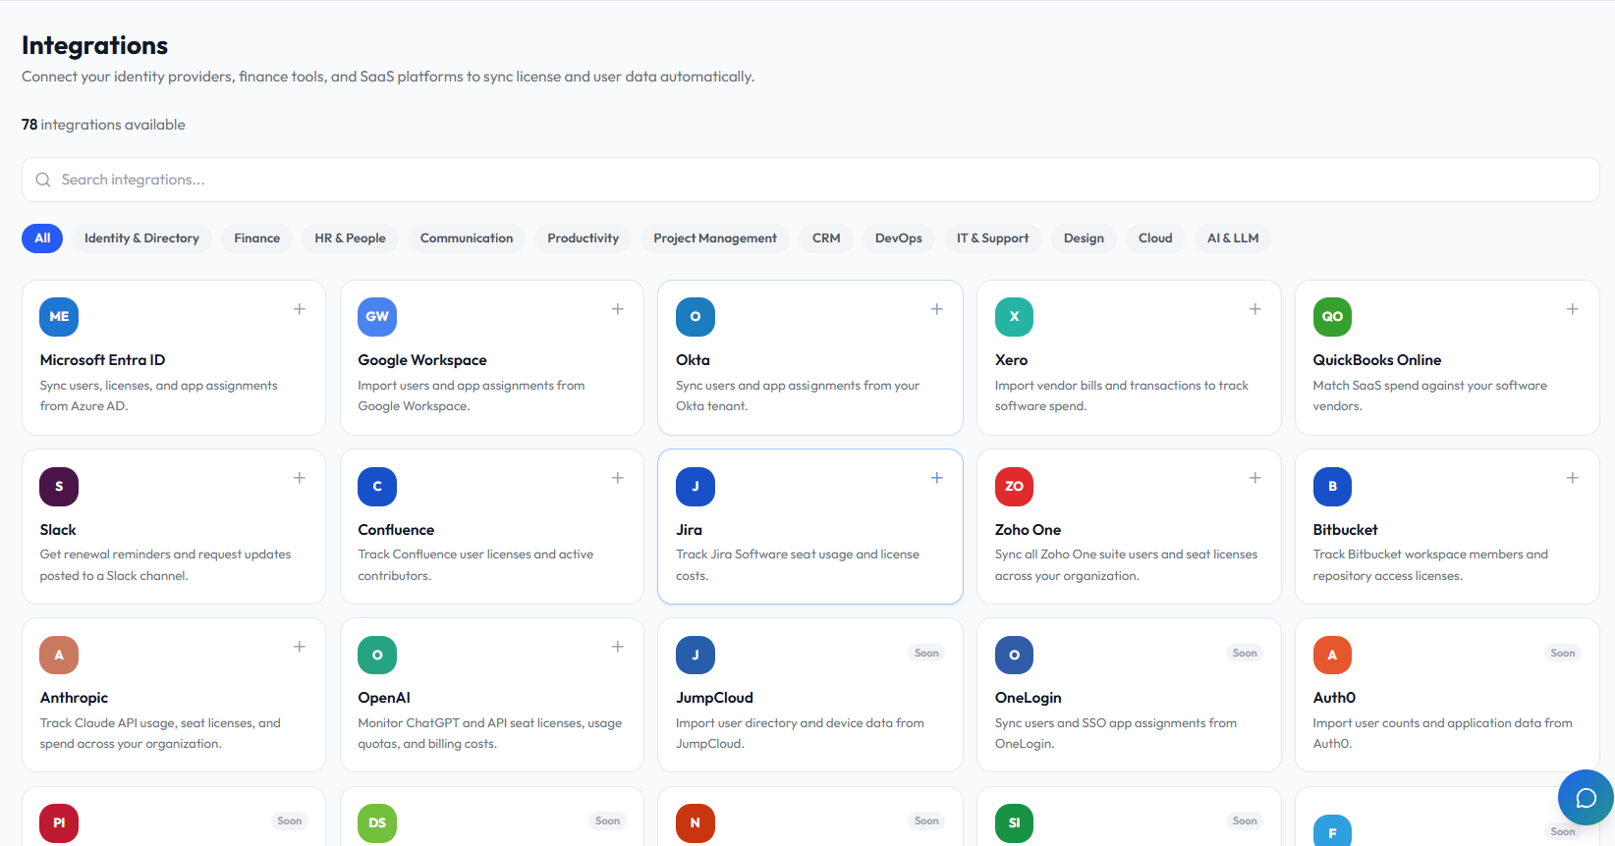This screenshot has width=1615, height=846.
Task: Click the Anthropic 'A' logo icon
Action: pyautogui.click(x=59, y=655)
